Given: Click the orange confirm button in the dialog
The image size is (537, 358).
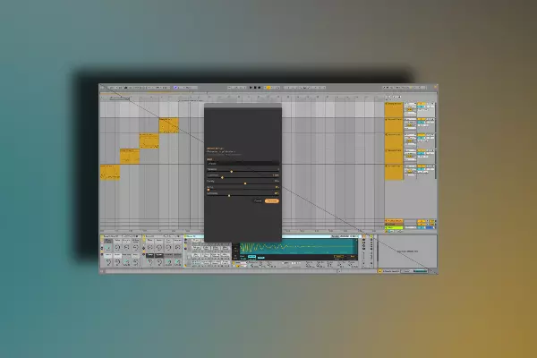Looking at the screenshot, I should pyautogui.click(x=272, y=201).
